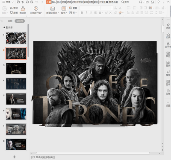Align text left in paragraph tools
Screen dimensions: 171x160
128,13
